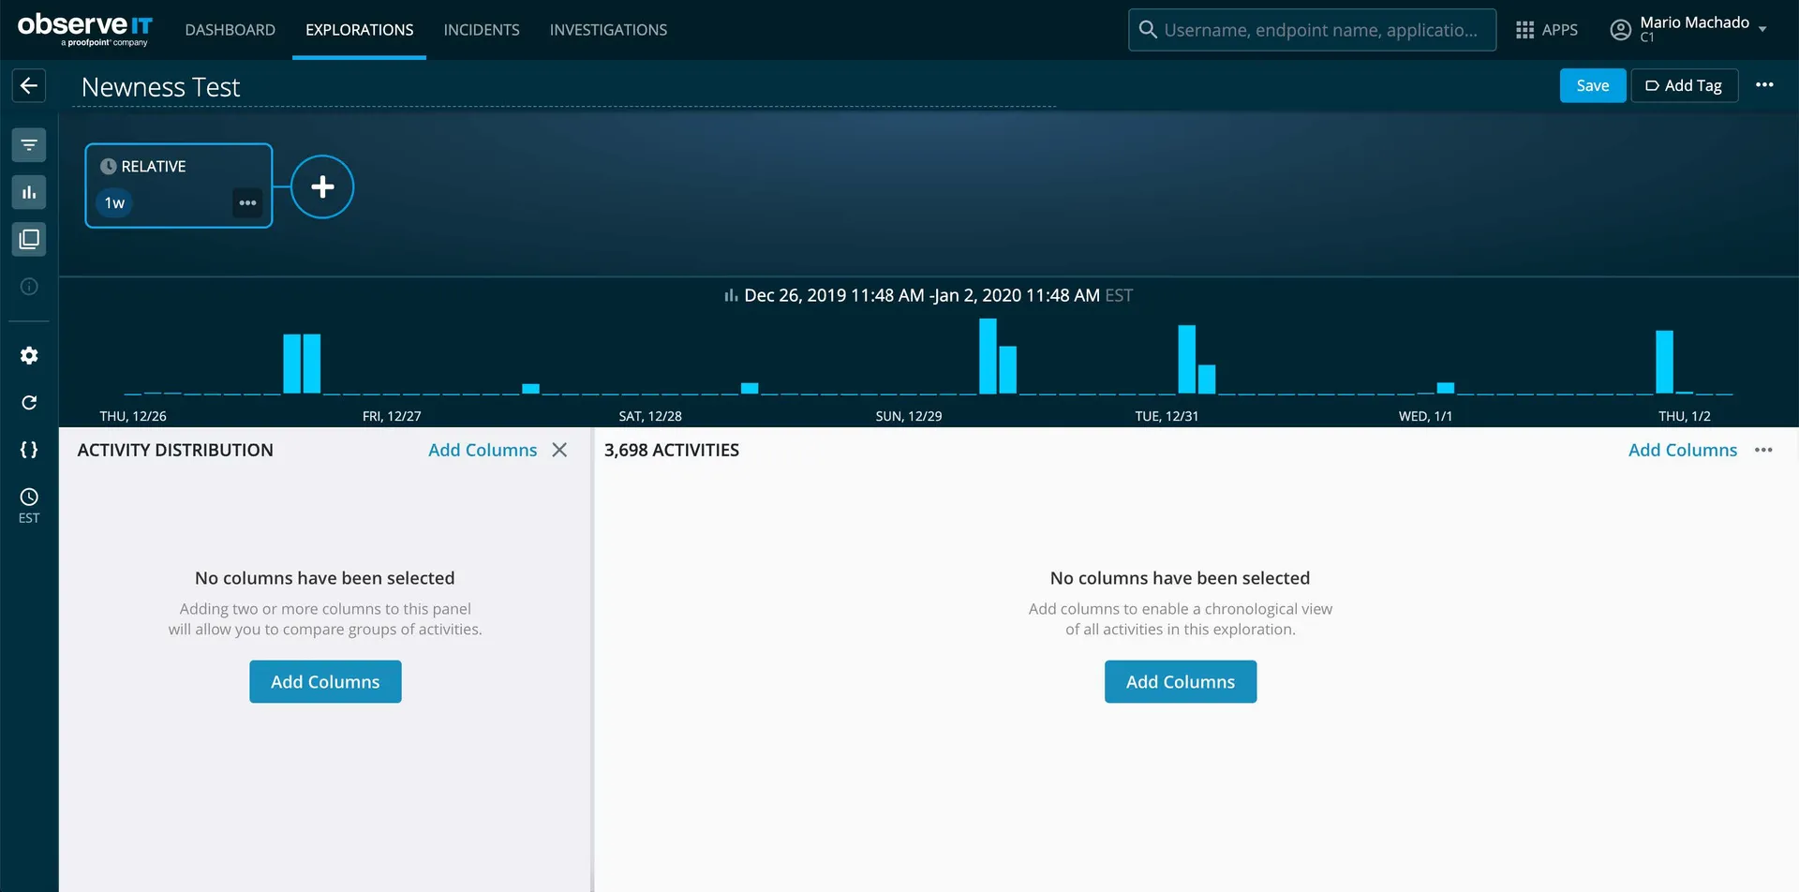This screenshot has height=892, width=1799.
Task: Open the exploration more options menu
Action: [1764, 85]
